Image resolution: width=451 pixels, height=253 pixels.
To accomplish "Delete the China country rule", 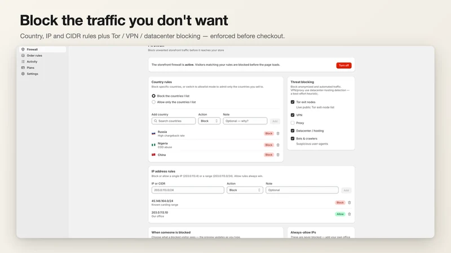I will (x=278, y=155).
